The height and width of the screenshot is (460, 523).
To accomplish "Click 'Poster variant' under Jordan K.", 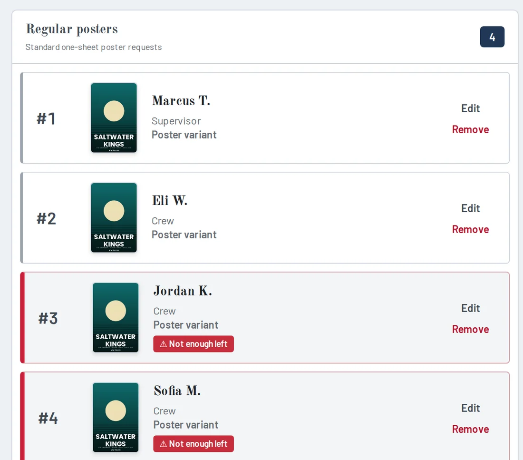I will tap(186, 325).
